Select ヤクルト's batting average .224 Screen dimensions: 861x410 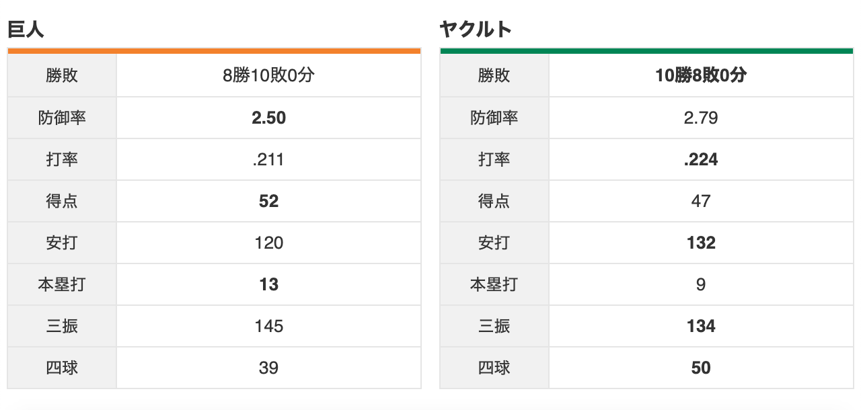(701, 160)
